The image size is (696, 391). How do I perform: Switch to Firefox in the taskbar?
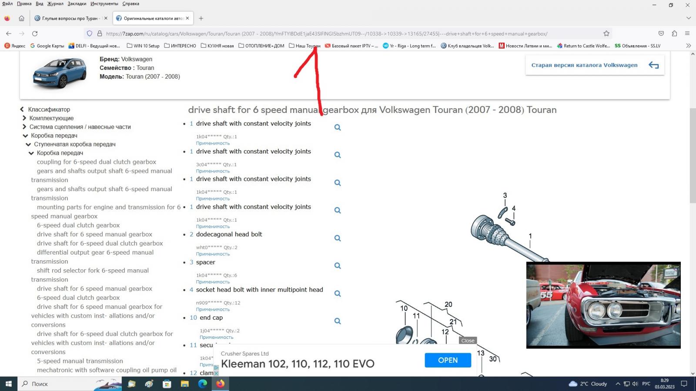(221, 384)
